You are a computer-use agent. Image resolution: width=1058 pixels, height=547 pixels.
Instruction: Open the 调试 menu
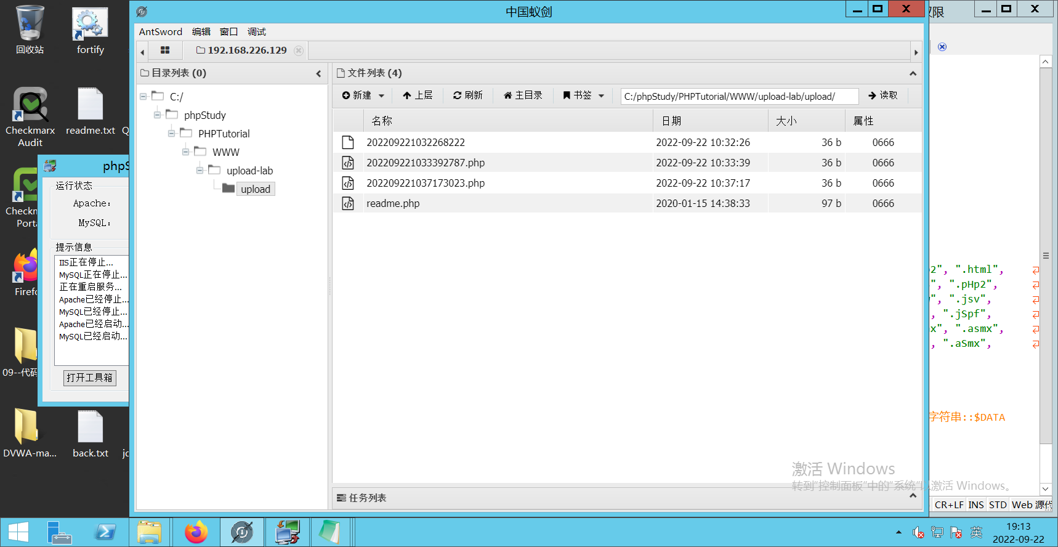point(256,32)
